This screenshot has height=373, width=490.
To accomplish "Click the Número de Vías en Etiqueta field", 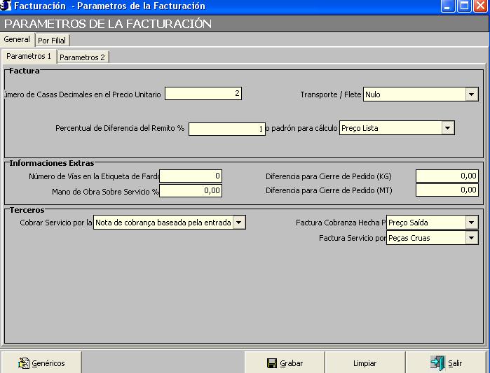I will pyautogui.click(x=191, y=176).
